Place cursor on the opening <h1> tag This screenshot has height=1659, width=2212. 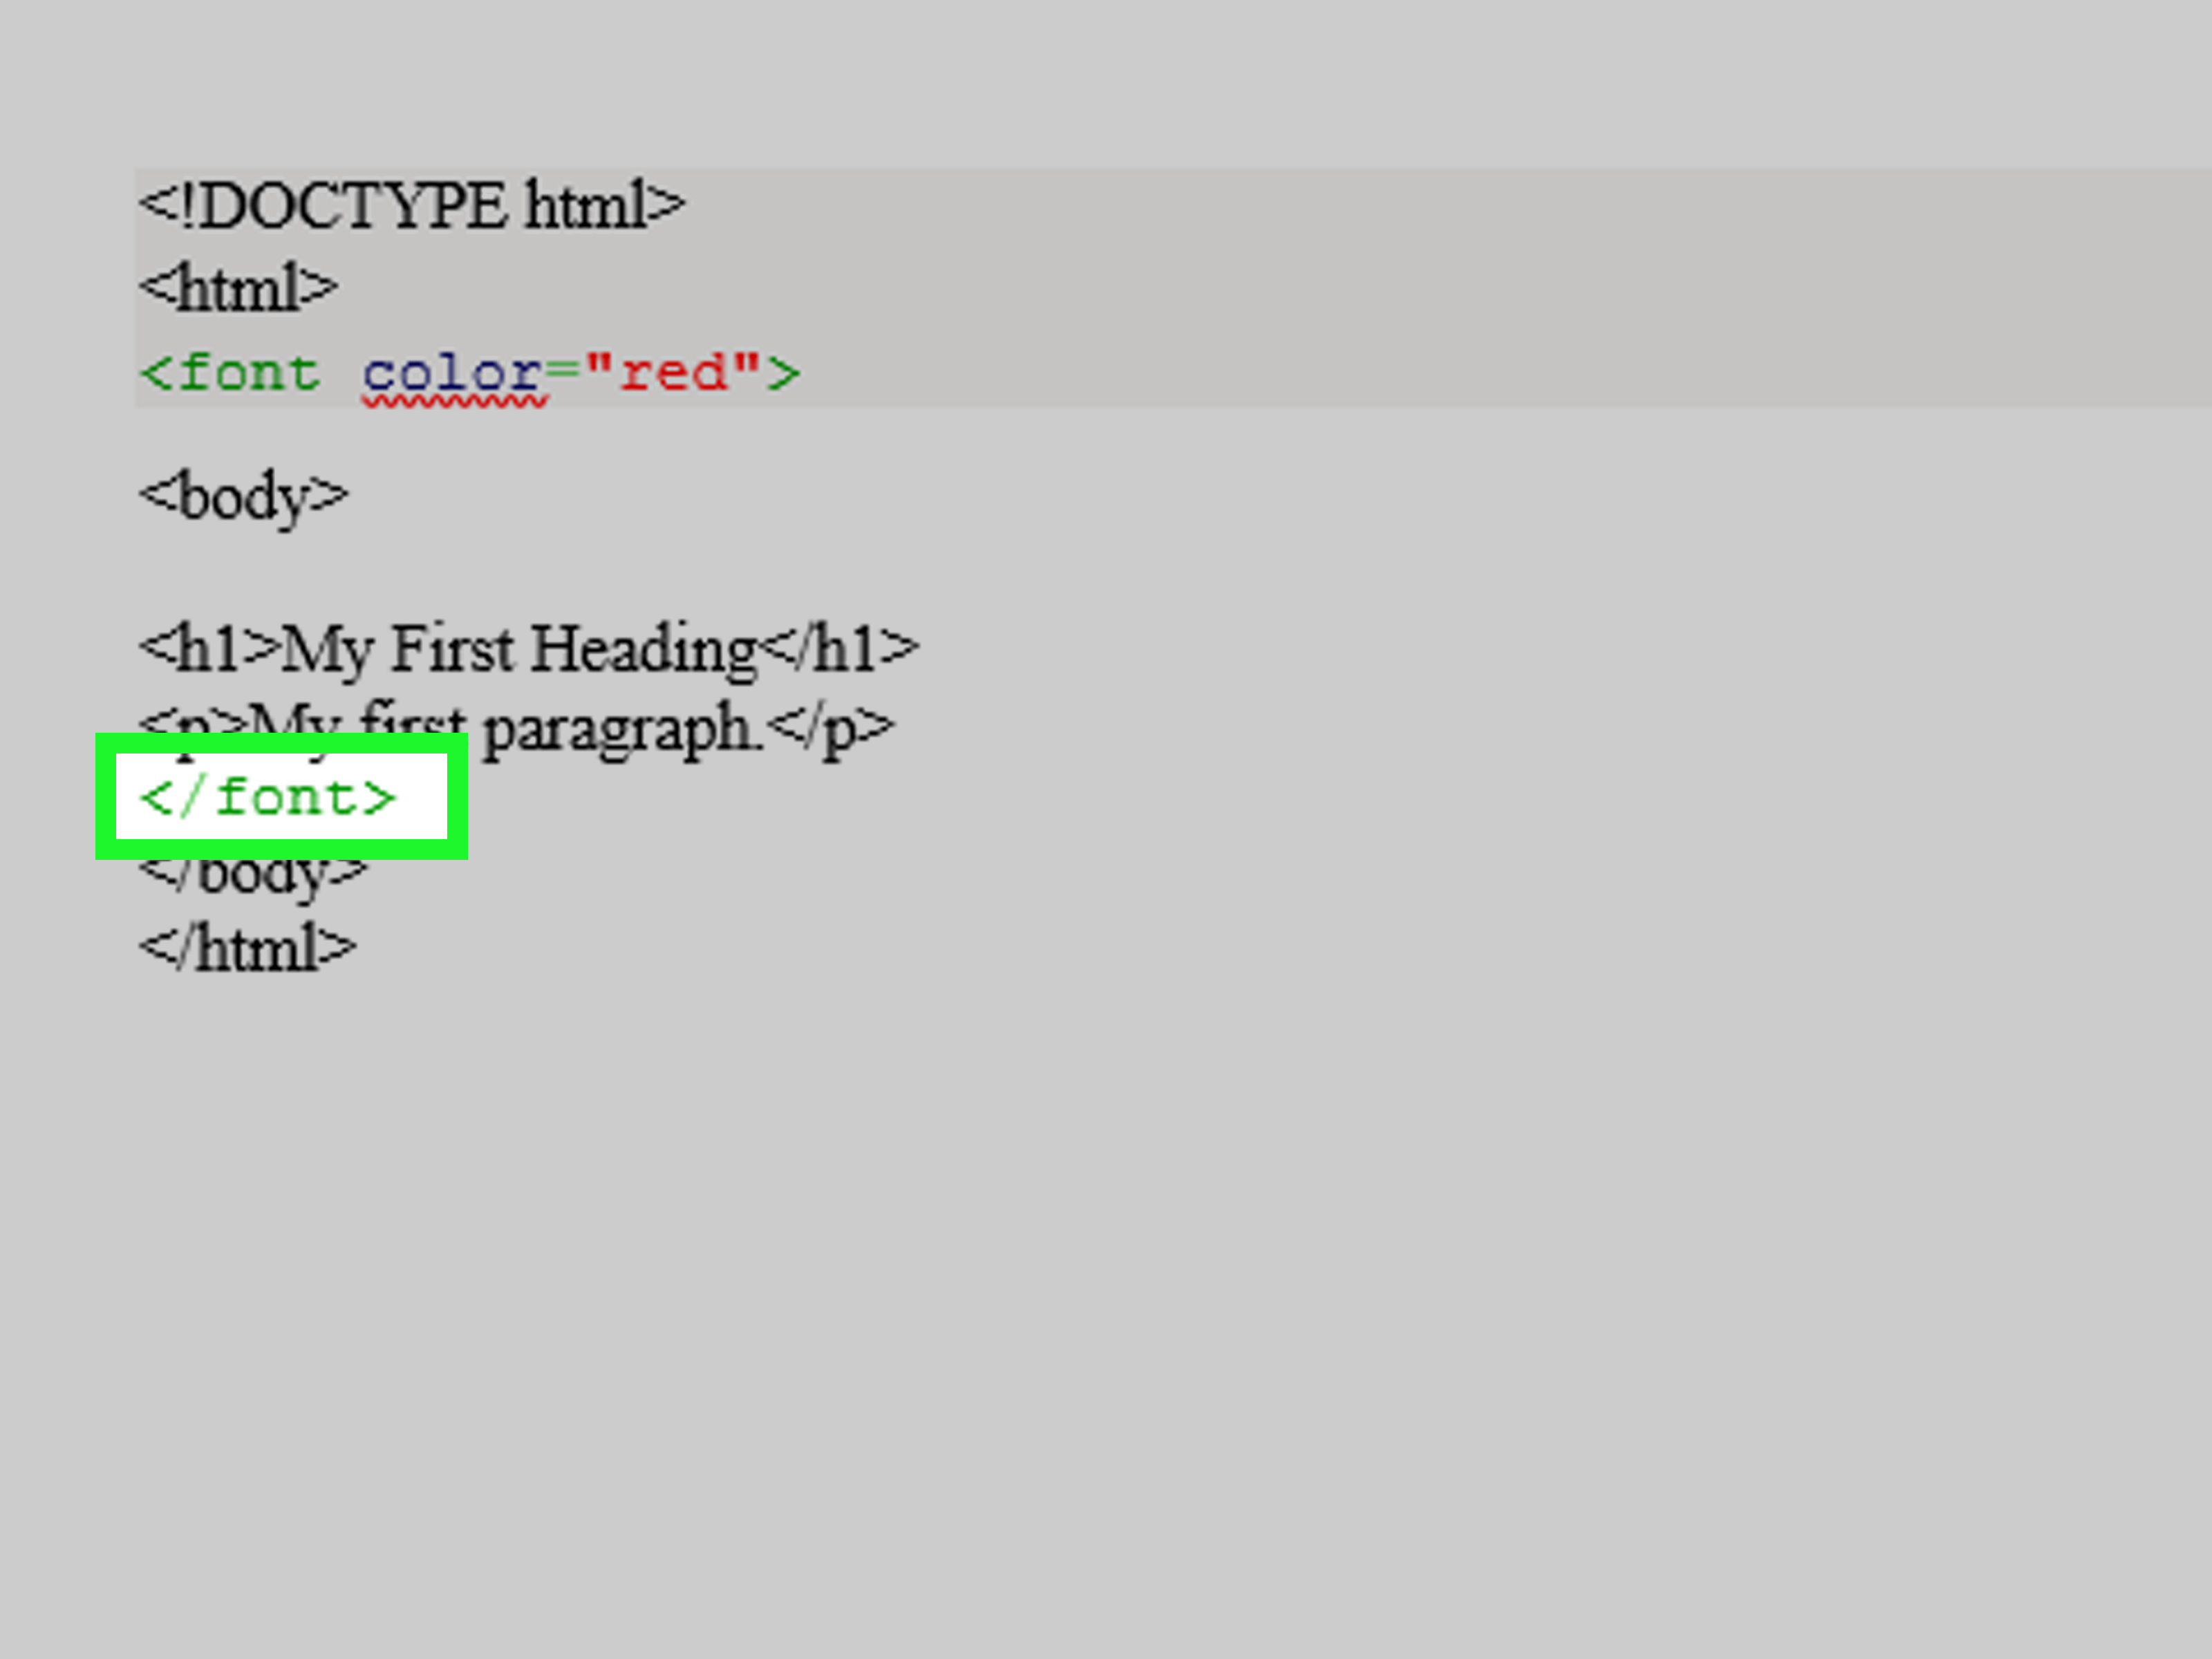click(209, 649)
